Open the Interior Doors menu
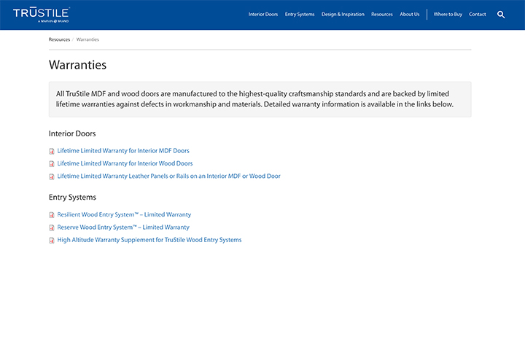 click(262, 15)
